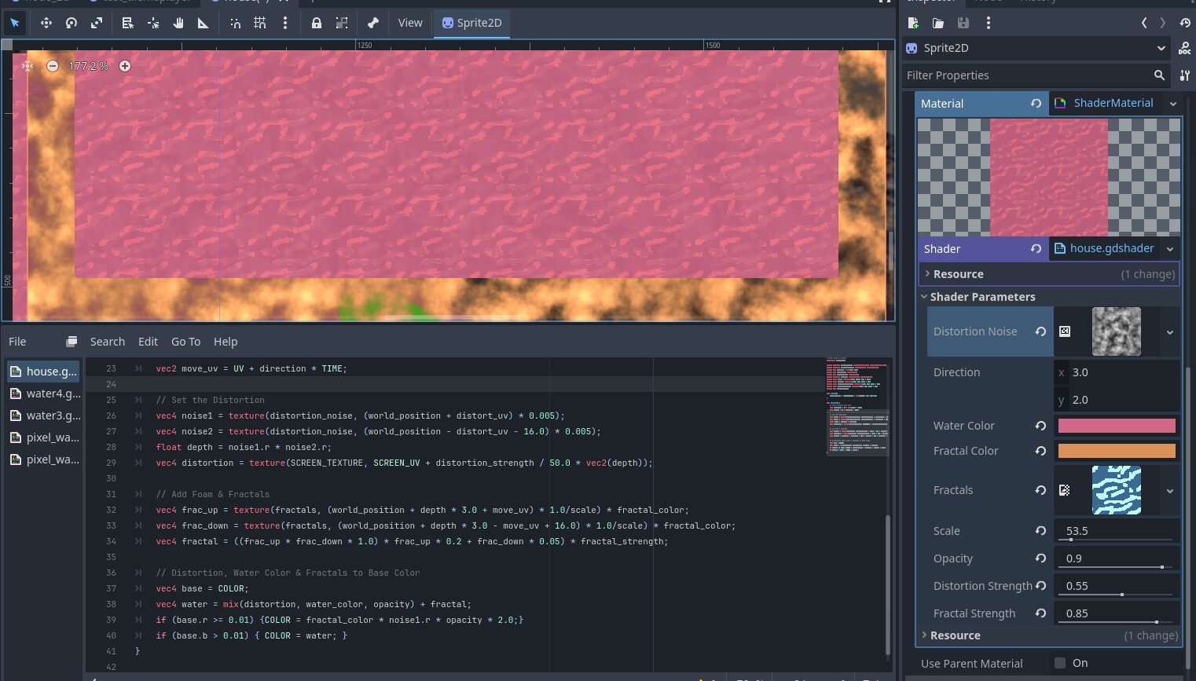1196x681 pixels.
Task: Open the shader editor Help menu
Action: tap(226, 342)
